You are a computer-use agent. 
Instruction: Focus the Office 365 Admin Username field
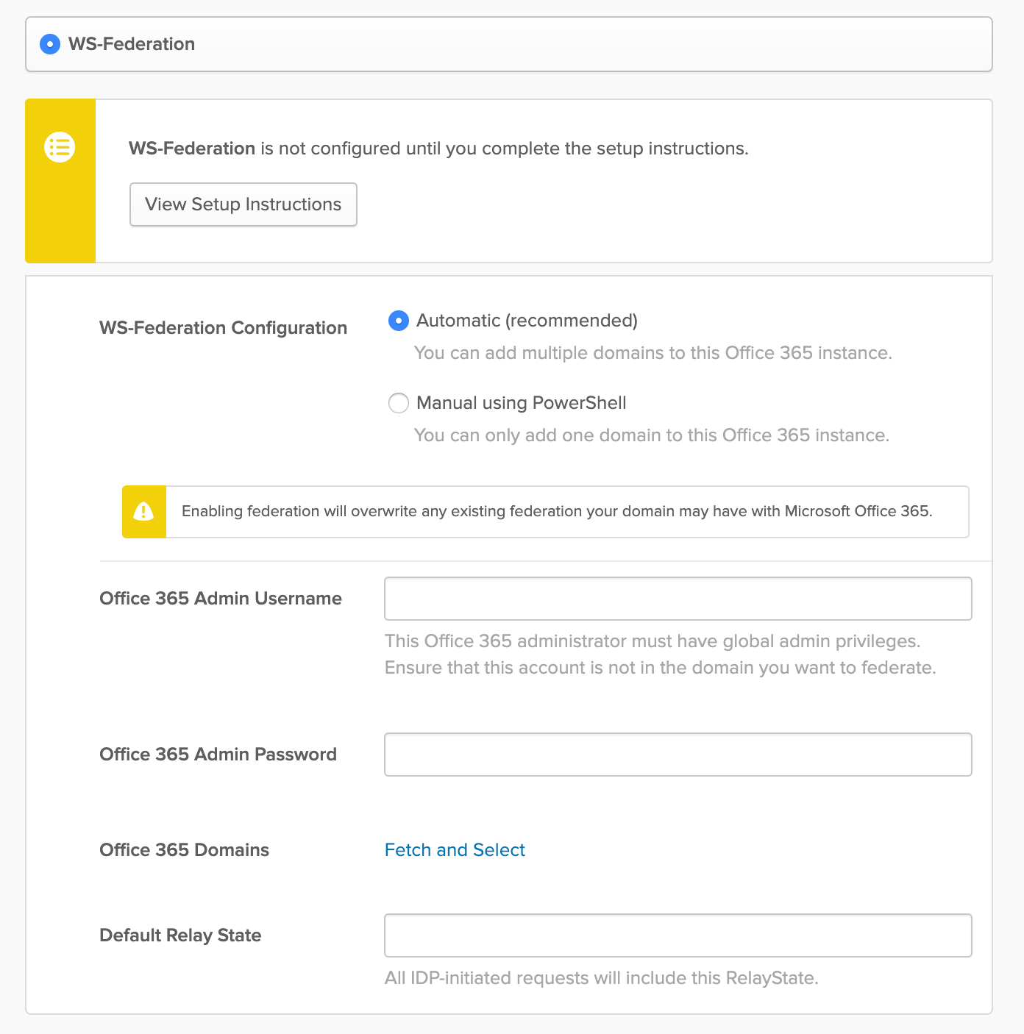pos(678,599)
